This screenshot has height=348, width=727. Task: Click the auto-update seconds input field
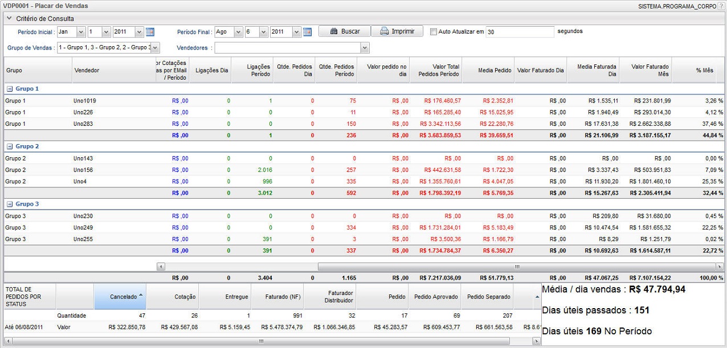coord(520,32)
